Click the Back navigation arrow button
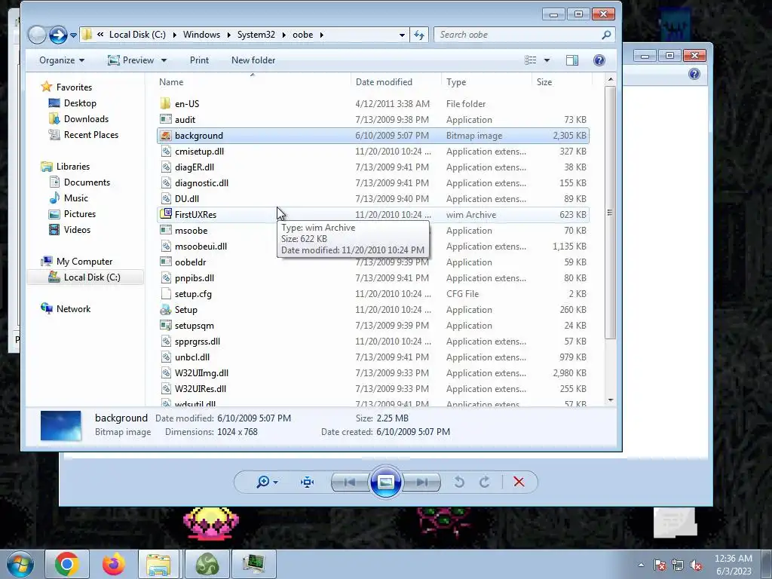772x579 pixels. (x=37, y=35)
